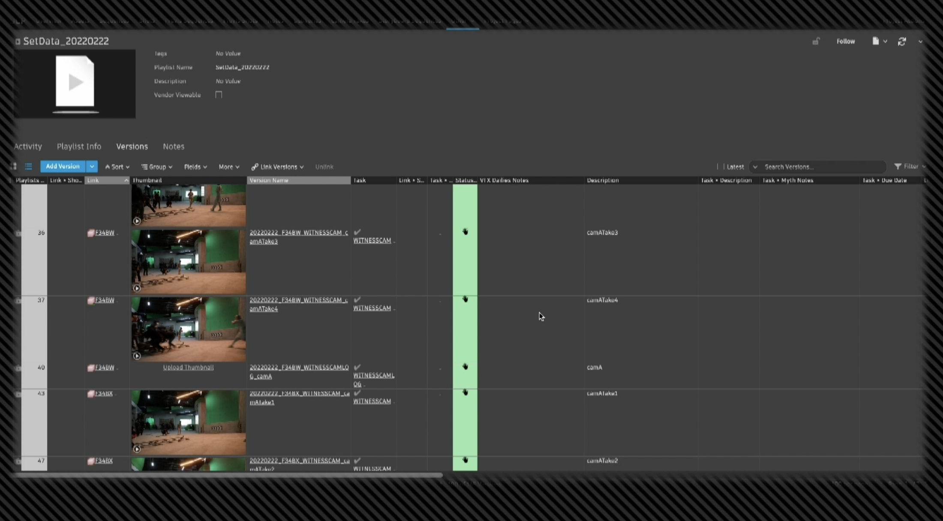The height and width of the screenshot is (521, 943).
Task: Open the Notes tab
Action: click(x=173, y=147)
